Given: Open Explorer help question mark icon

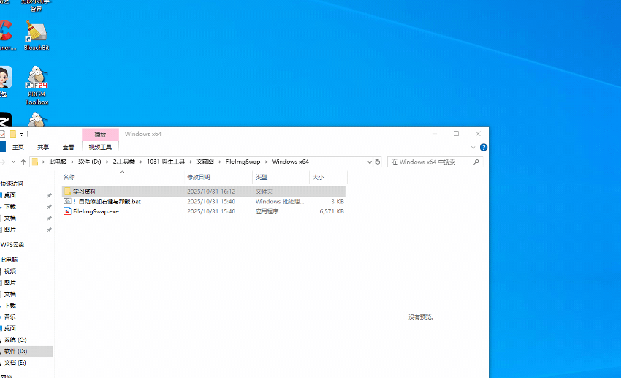Looking at the screenshot, I should point(483,148).
